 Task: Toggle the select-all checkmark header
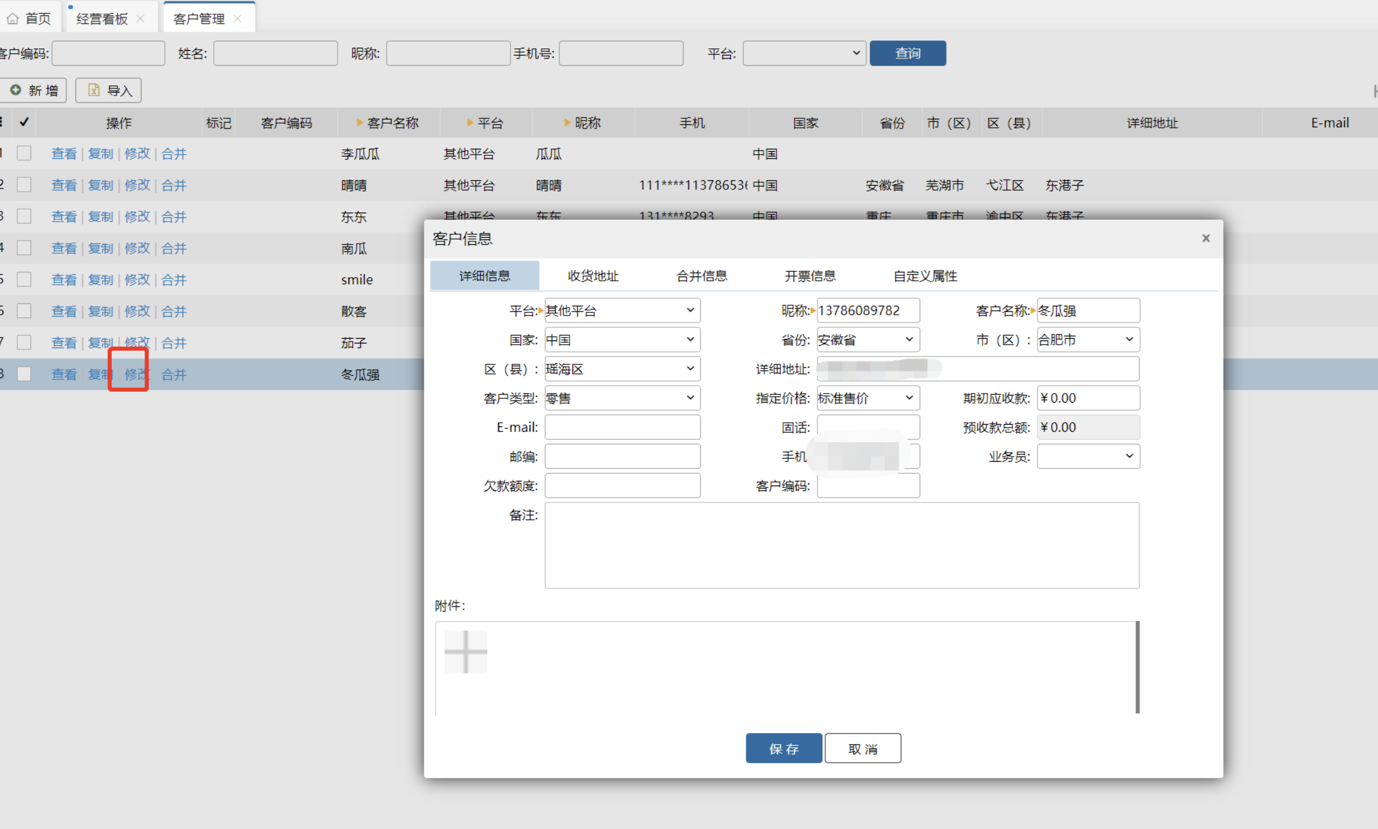click(24, 122)
